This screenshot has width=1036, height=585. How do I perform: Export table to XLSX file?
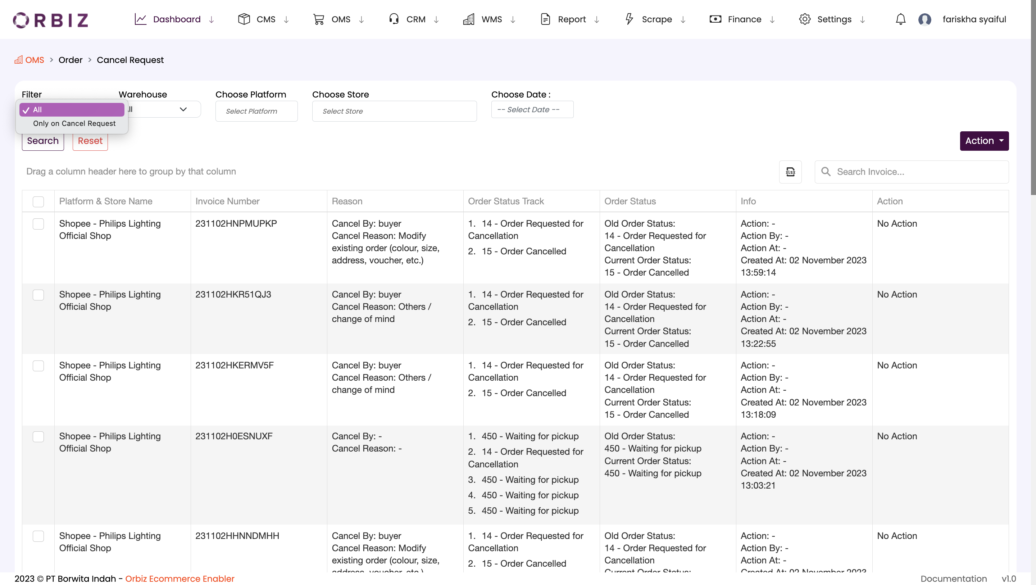tap(790, 172)
